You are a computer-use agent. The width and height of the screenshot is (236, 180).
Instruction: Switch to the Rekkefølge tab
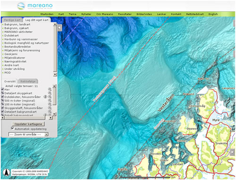point(28,81)
